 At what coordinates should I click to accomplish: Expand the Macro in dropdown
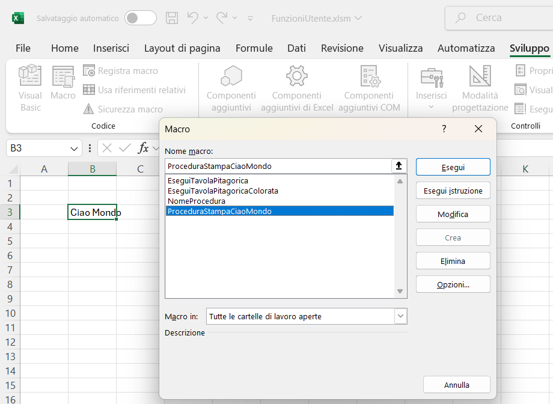[x=400, y=316]
